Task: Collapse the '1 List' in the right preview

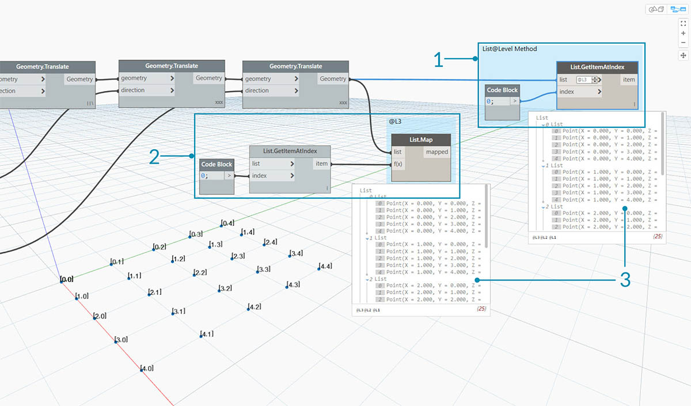Action: pyautogui.click(x=545, y=165)
